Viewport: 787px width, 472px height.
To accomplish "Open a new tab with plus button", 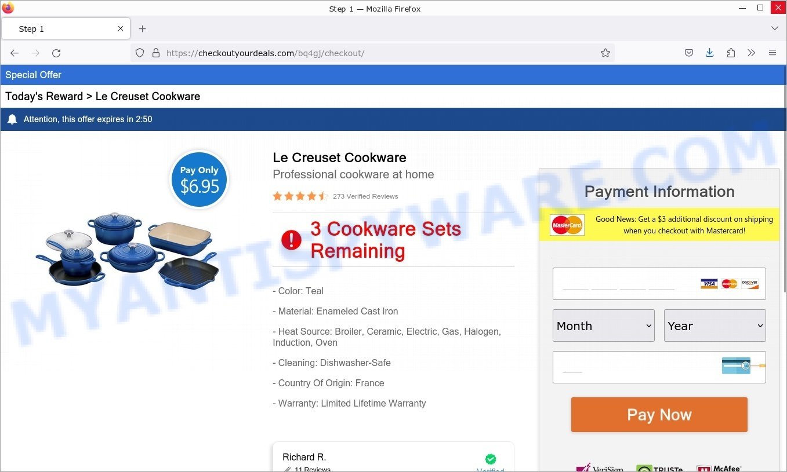I will pyautogui.click(x=142, y=29).
